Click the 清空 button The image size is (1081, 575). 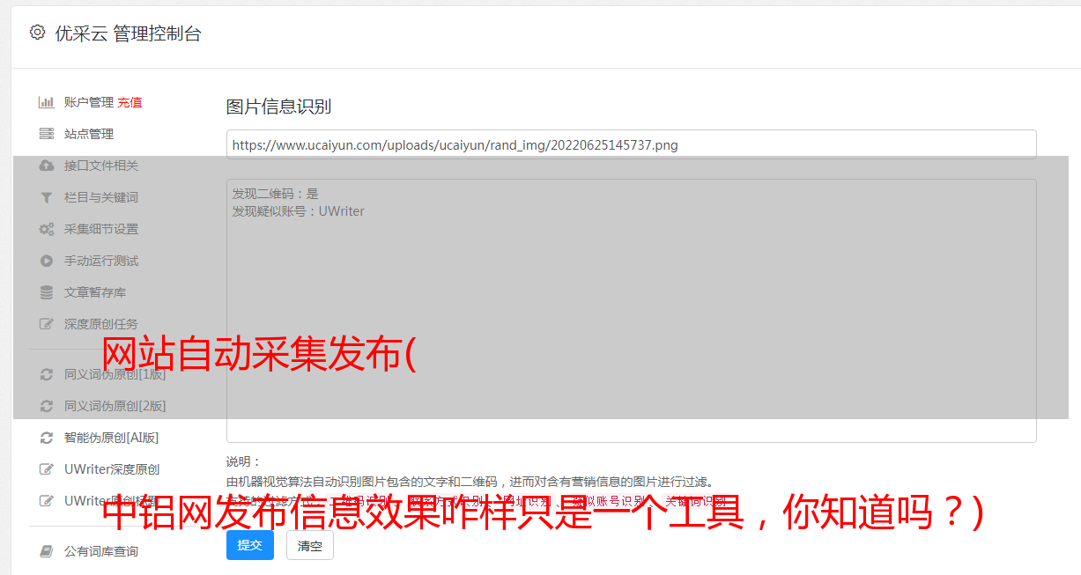click(310, 545)
